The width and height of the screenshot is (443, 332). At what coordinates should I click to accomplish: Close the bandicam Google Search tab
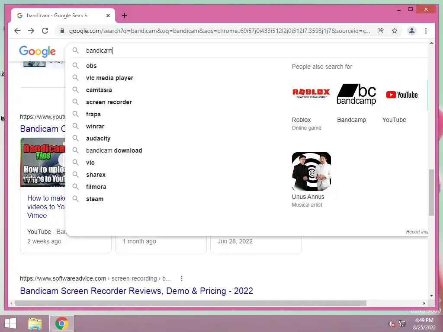(108, 16)
